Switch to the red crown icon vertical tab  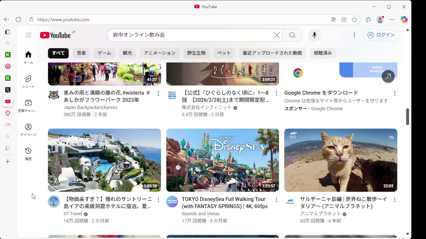coord(8,66)
